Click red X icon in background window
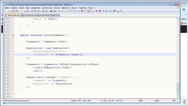The height and width of the screenshot is (106, 188). 182,23
